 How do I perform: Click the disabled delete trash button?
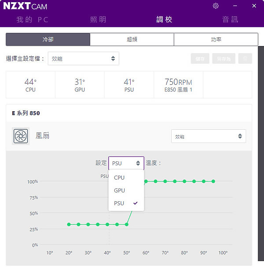pyautogui.click(x=245, y=58)
